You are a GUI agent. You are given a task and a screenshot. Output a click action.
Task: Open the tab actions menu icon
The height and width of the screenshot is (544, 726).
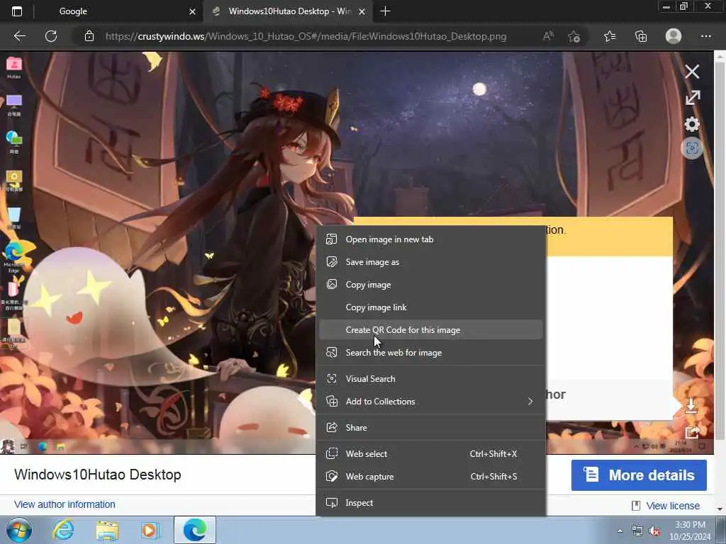point(17,11)
